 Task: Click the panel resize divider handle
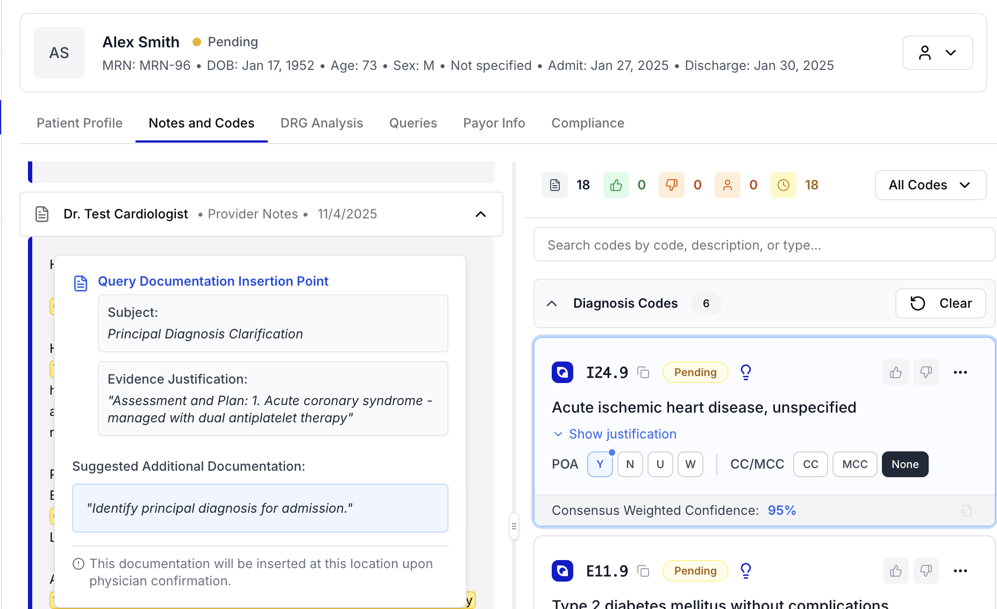point(514,526)
